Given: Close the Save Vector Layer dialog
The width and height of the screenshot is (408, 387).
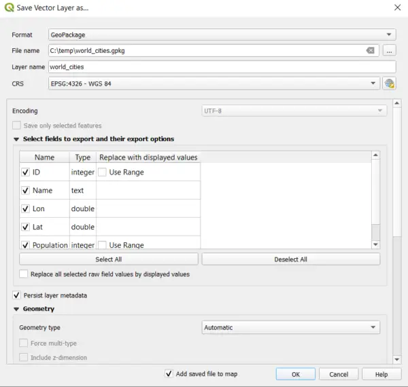Looking at the screenshot, I should (x=397, y=7).
